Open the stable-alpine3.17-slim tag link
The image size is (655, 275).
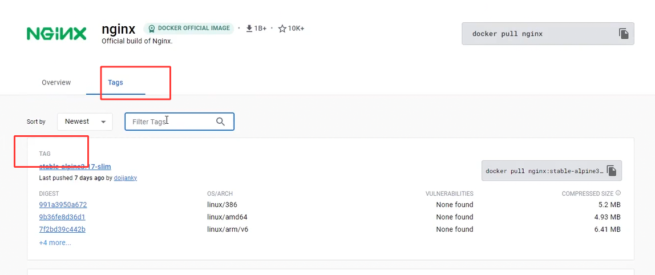tap(75, 167)
